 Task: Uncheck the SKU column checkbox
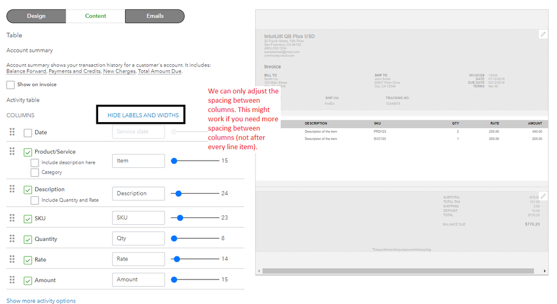tap(28, 219)
